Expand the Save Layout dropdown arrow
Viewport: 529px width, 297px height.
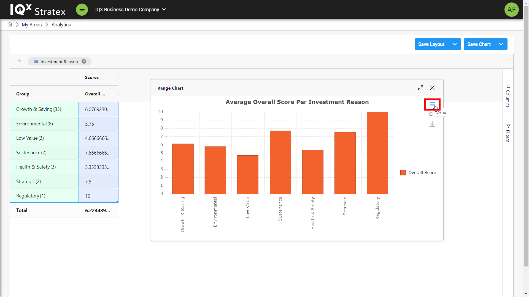(455, 44)
